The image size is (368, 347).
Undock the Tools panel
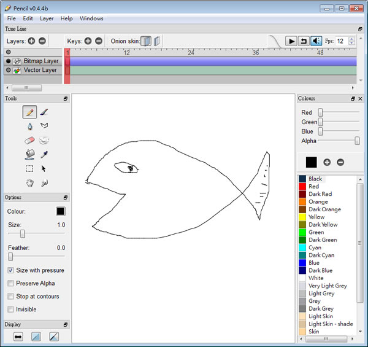coord(65,99)
